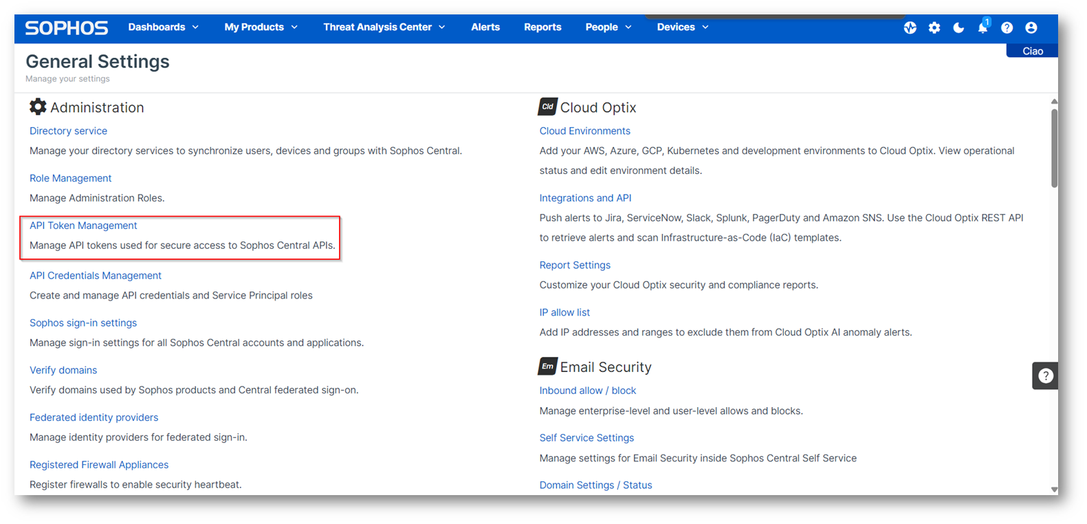This screenshot has width=1087, height=524.
Task: Open Role Management link
Action: [x=70, y=178]
